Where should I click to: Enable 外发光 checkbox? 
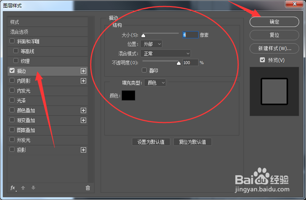[12, 140]
